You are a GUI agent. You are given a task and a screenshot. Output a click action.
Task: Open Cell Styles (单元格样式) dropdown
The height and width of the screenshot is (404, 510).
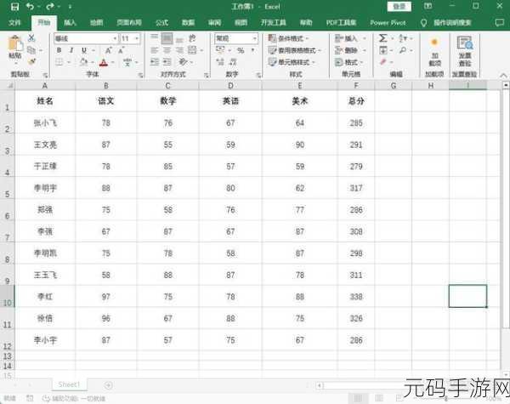pyautogui.click(x=292, y=62)
